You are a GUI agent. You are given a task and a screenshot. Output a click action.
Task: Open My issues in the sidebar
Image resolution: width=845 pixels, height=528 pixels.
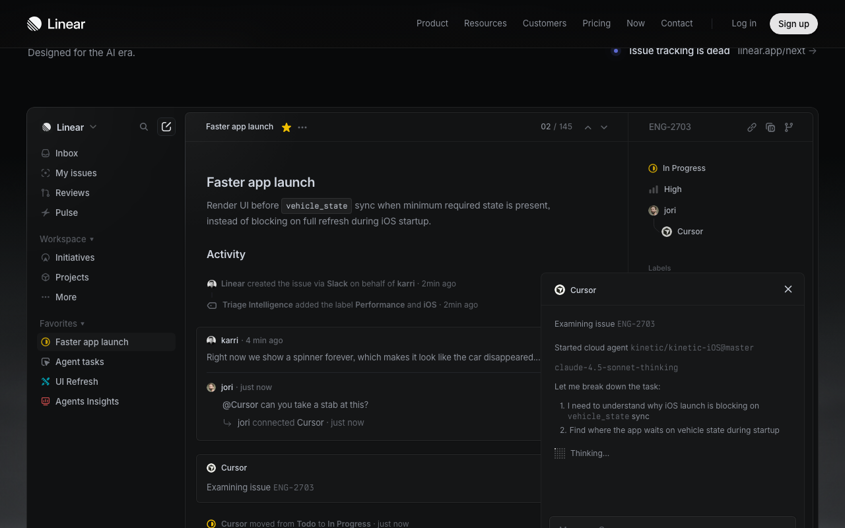[106, 173]
